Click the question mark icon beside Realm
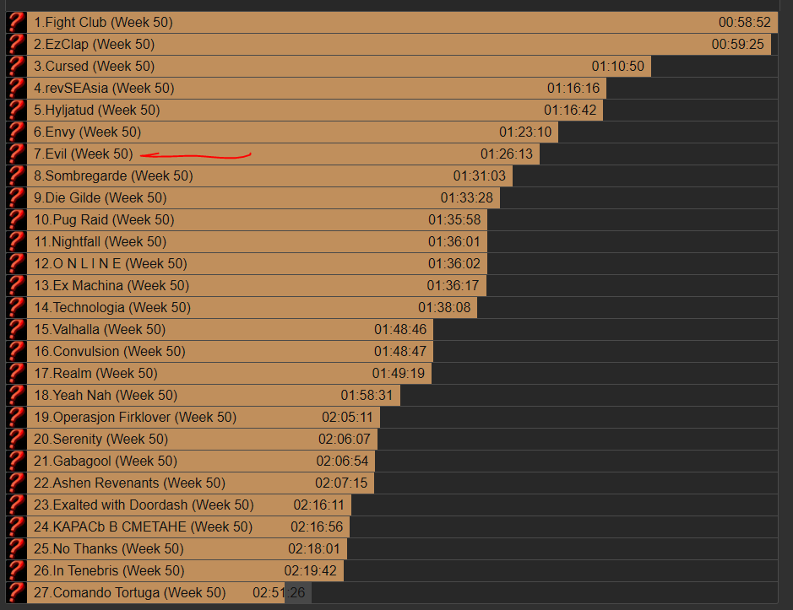793x610 pixels. [x=16, y=373]
